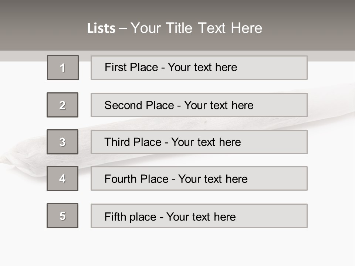
Task: Click "Your Title Text Here" in the heading
Action: point(196,28)
